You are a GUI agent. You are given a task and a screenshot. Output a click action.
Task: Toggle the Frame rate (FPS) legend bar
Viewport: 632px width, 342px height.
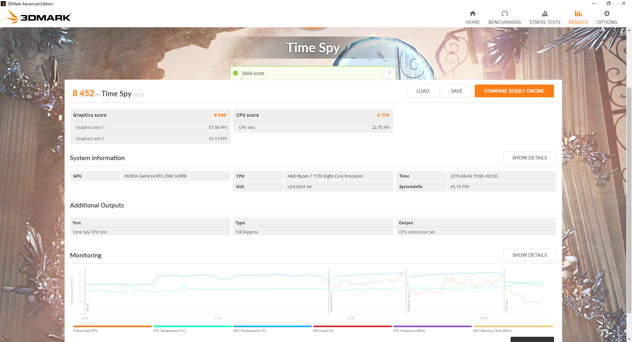point(112,326)
